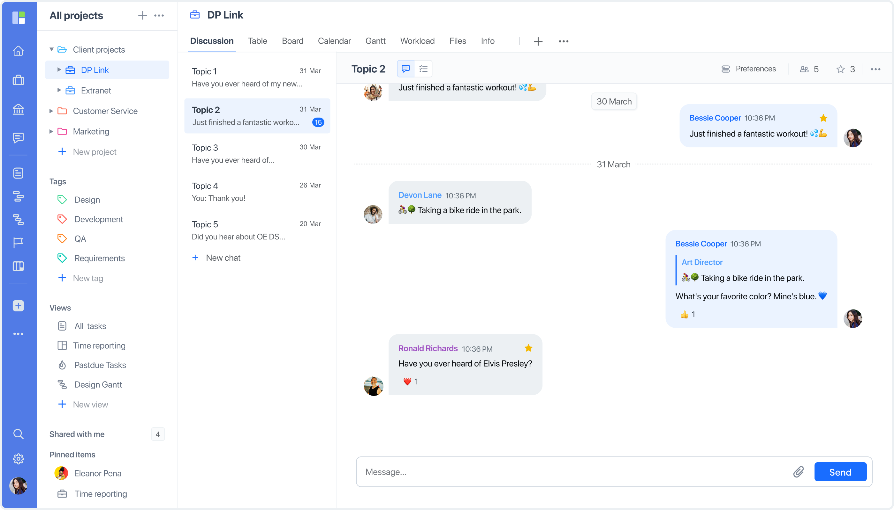Show the 5 members of Topic 2
The height and width of the screenshot is (510, 894).
click(809, 69)
